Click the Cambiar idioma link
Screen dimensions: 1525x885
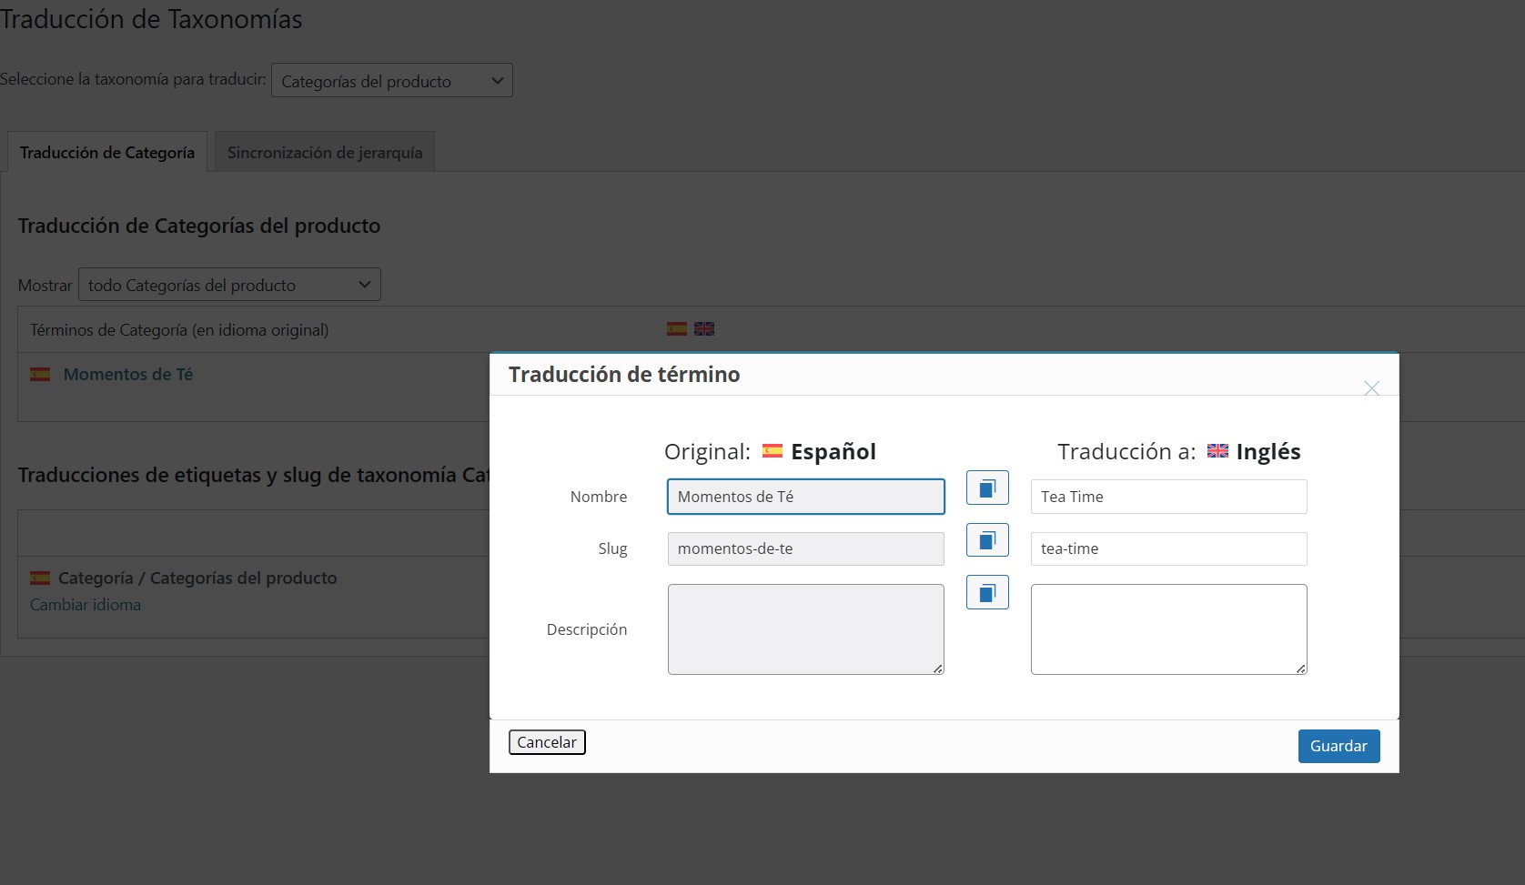click(86, 605)
